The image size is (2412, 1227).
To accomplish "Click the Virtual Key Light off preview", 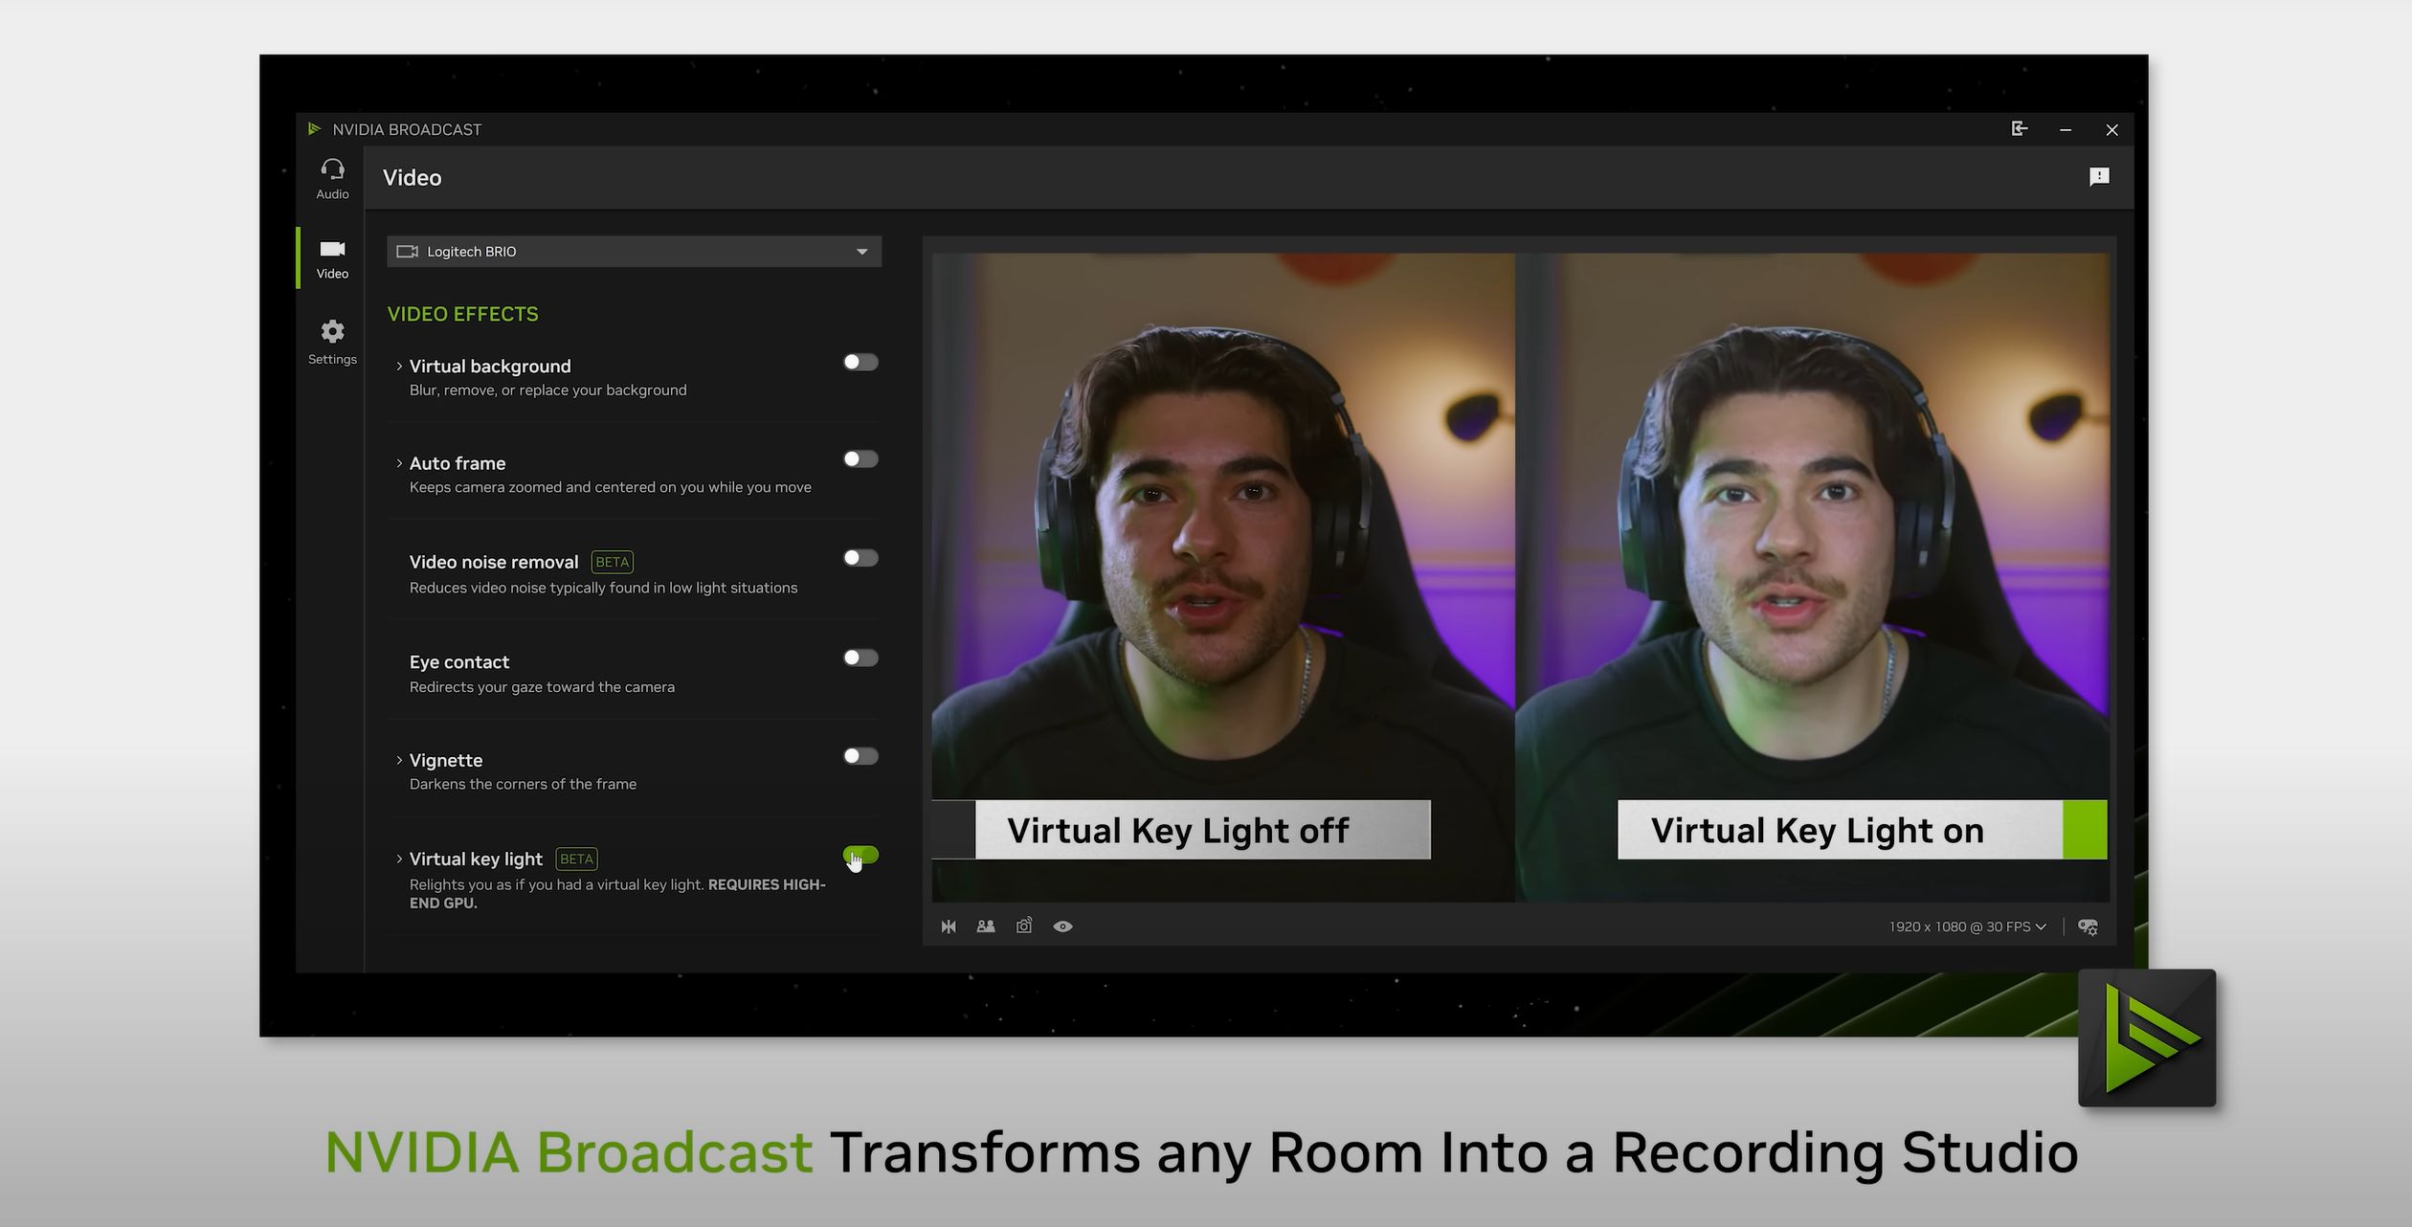I will (x=1222, y=577).
